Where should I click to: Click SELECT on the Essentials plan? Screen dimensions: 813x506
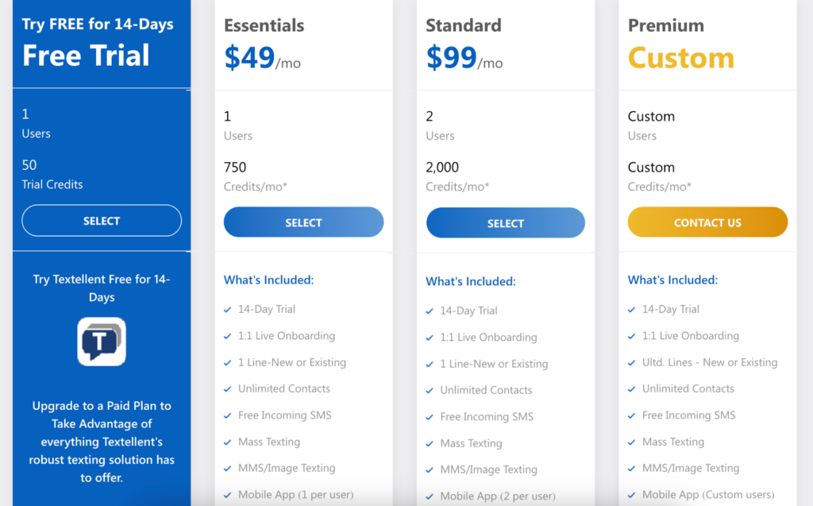pyautogui.click(x=303, y=222)
